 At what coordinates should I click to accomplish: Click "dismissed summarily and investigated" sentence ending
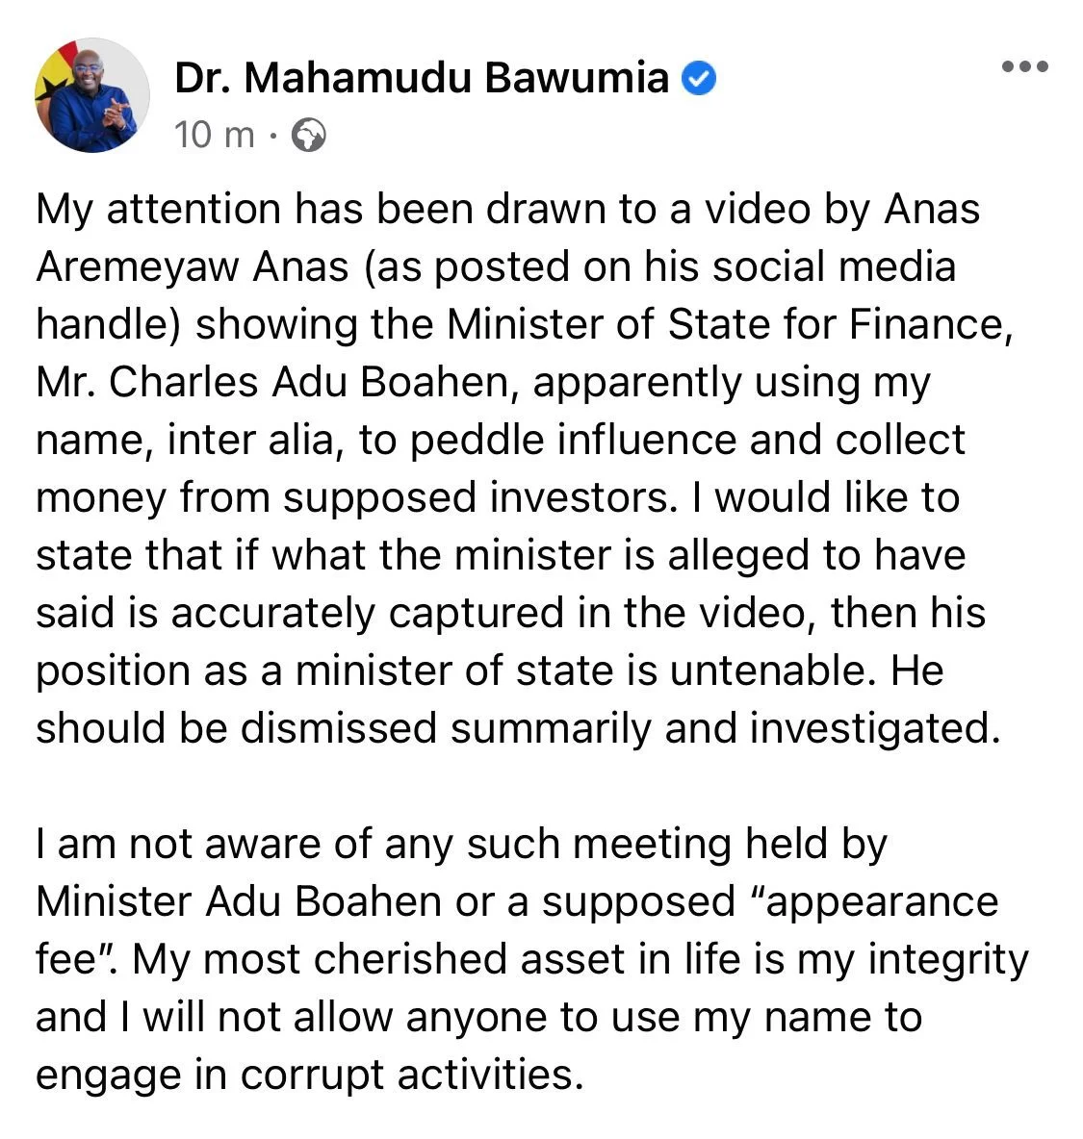tap(616, 728)
